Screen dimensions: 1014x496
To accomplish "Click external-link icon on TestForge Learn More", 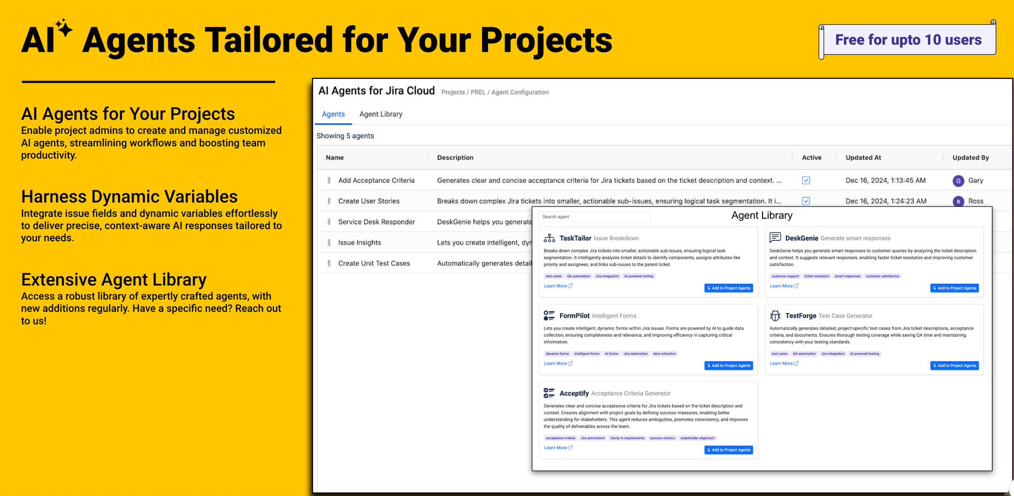I will pyautogui.click(x=796, y=363).
